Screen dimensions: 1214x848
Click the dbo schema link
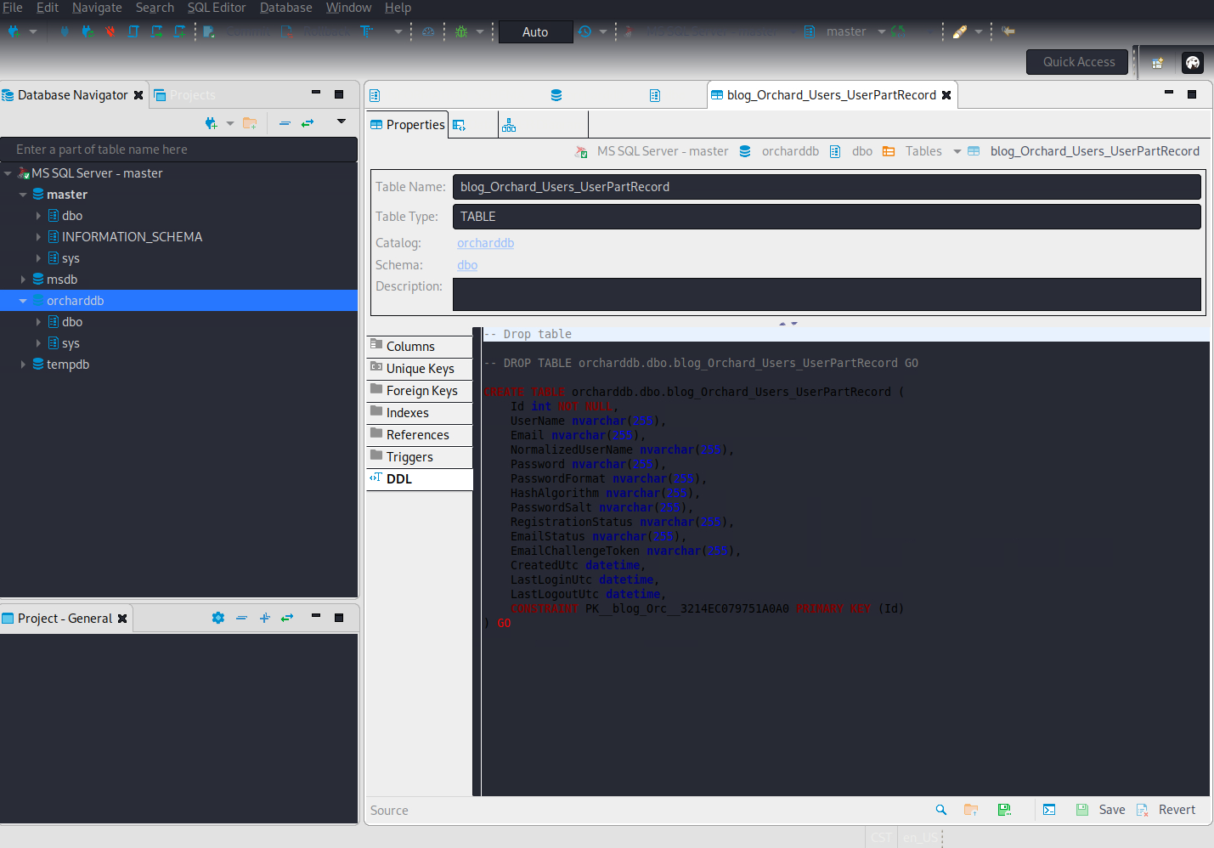467,265
